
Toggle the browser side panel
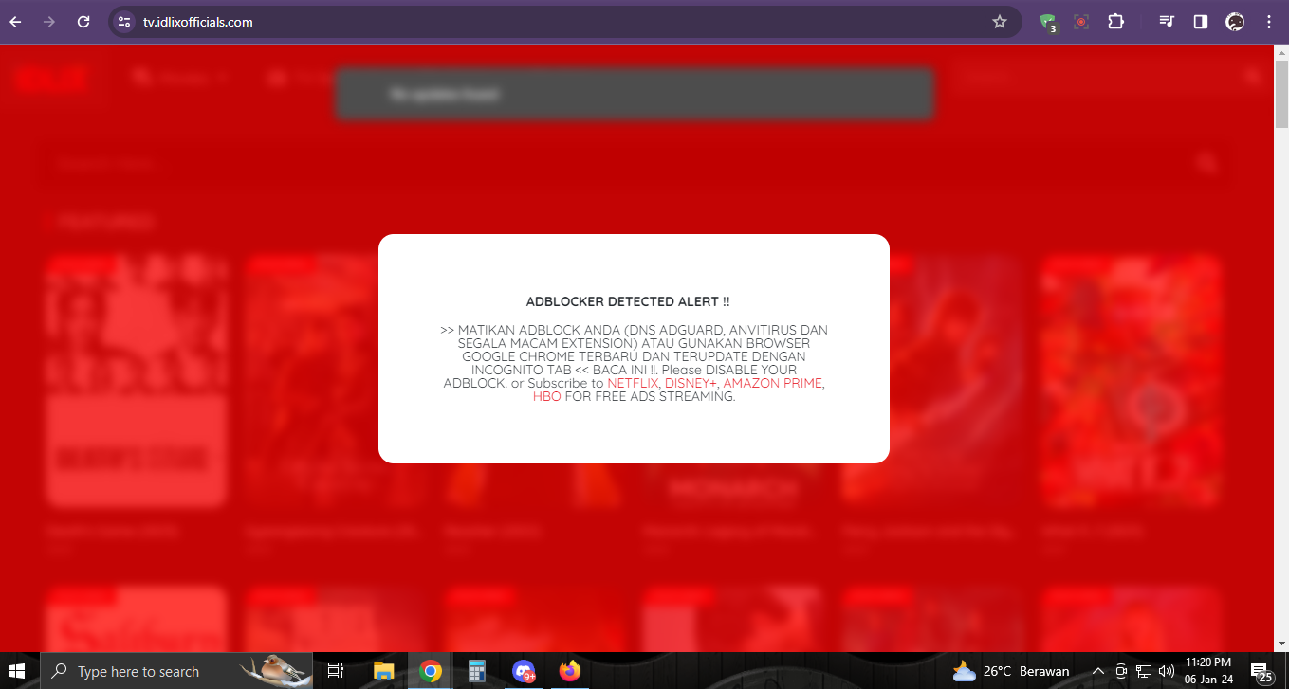(x=1201, y=22)
